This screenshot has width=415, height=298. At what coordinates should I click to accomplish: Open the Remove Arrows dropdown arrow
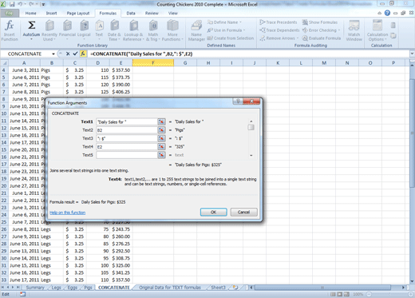(298, 38)
